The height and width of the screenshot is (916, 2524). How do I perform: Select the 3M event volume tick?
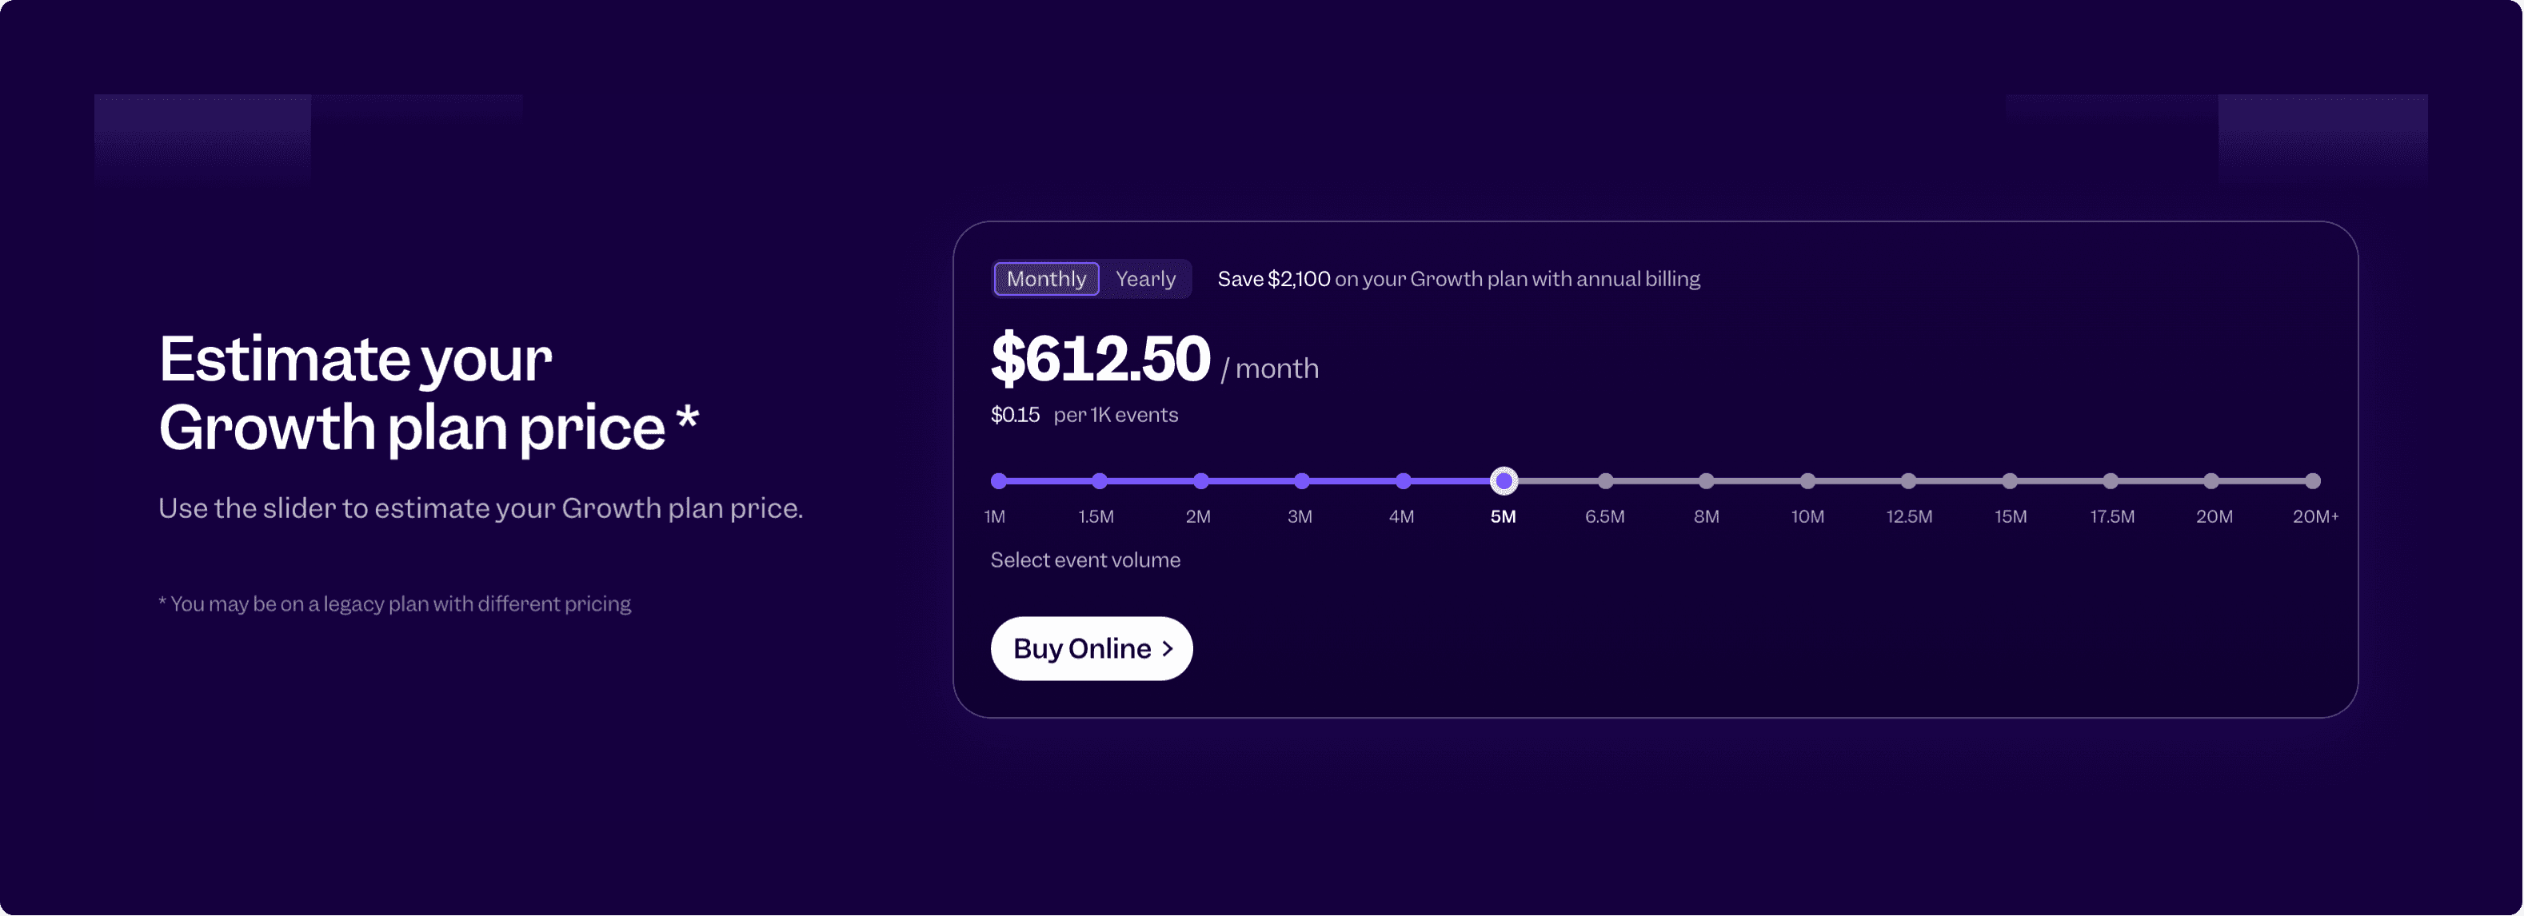[1301, 480]
